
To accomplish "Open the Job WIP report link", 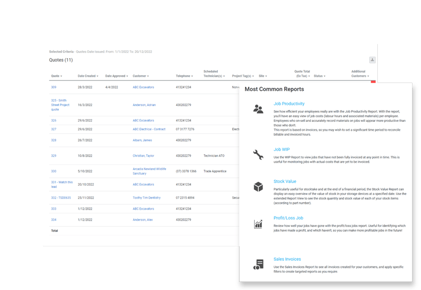I will [x=282, y=150].
